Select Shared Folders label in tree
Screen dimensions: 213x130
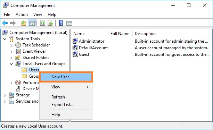[36, 58]
